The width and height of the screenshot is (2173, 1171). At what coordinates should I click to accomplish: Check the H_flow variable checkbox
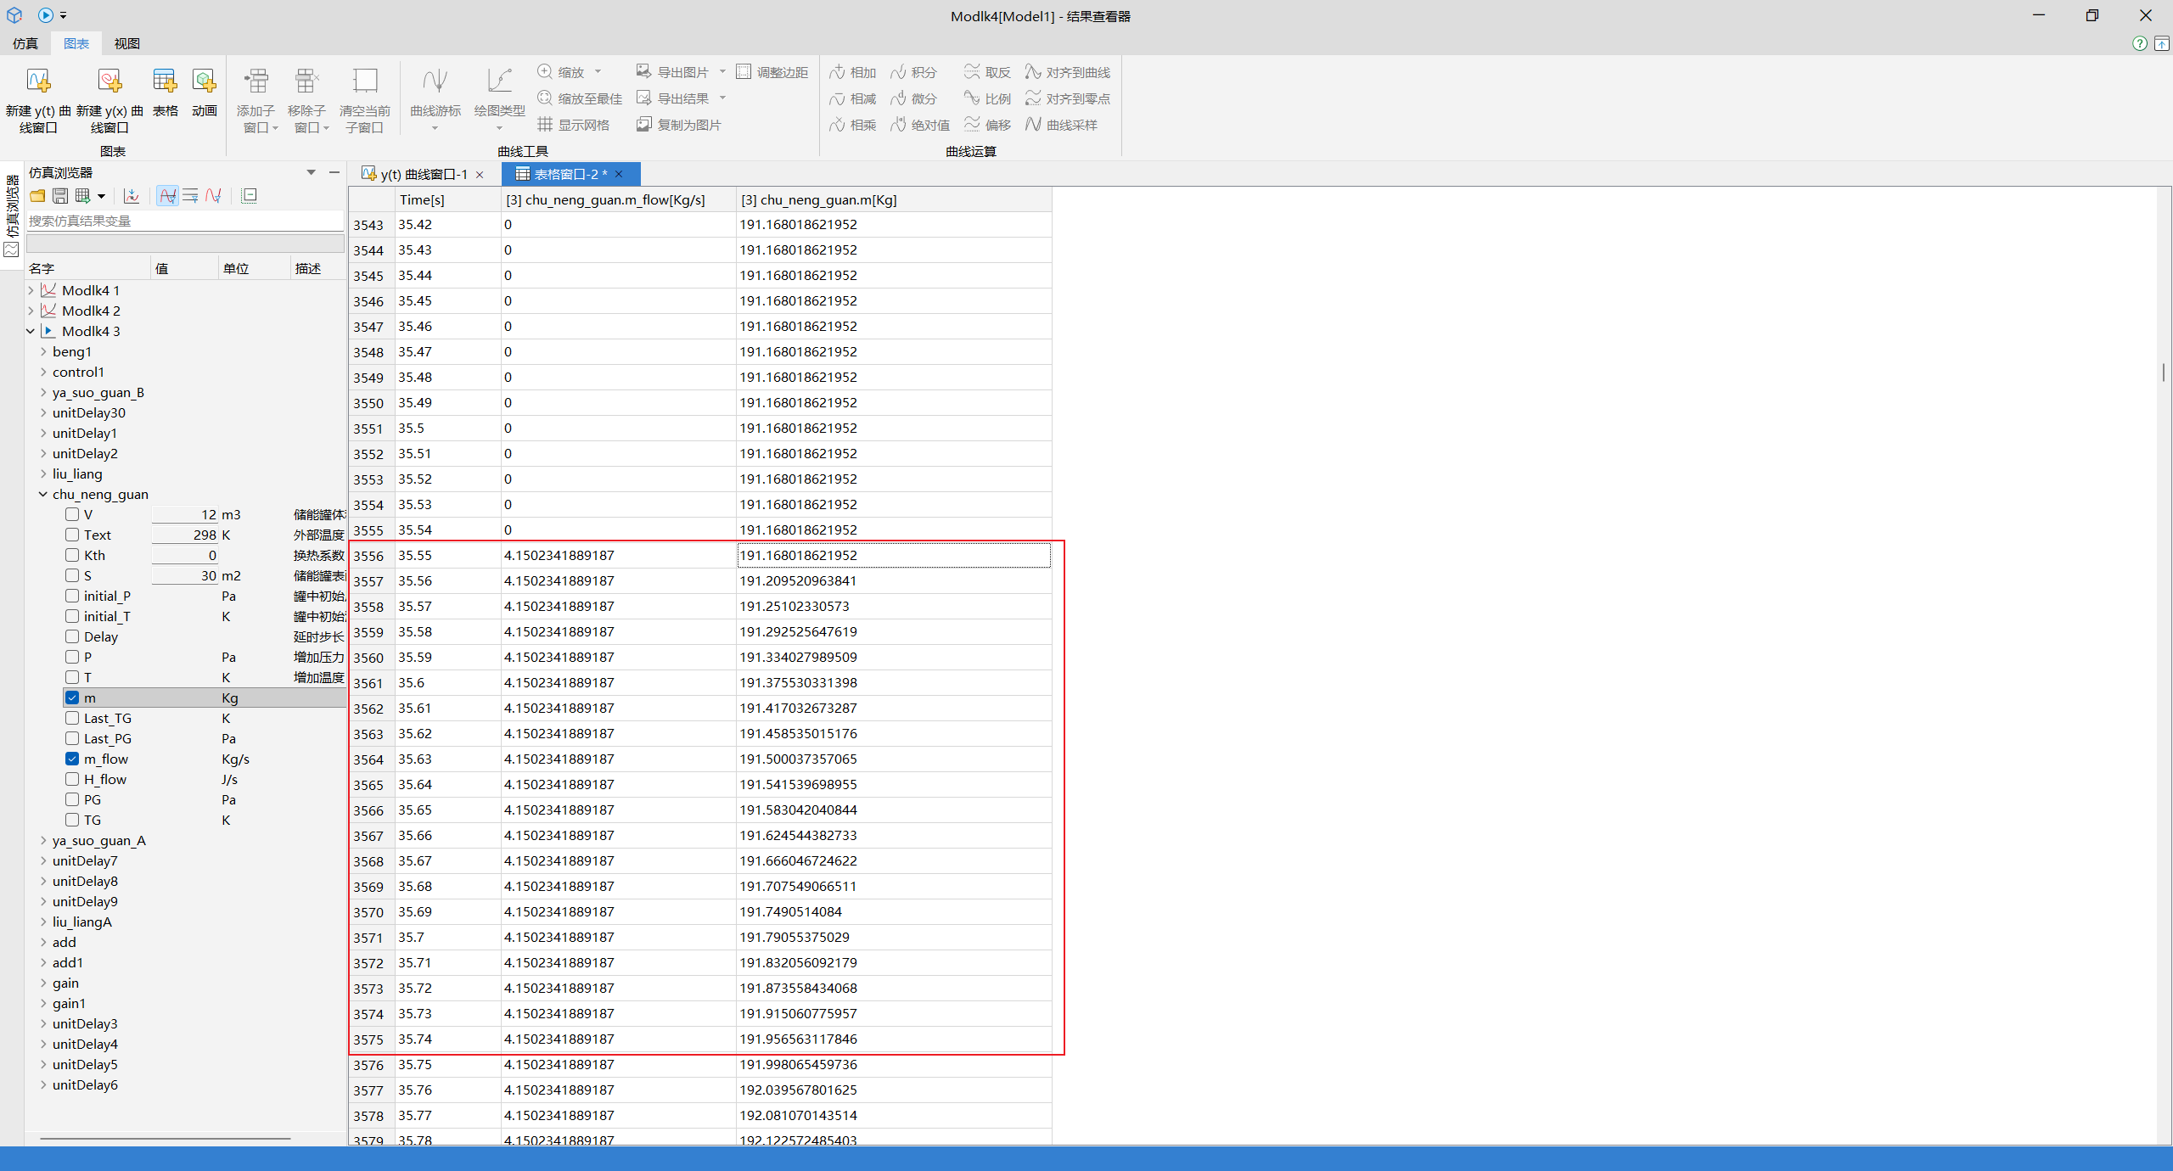pos(72,779)
